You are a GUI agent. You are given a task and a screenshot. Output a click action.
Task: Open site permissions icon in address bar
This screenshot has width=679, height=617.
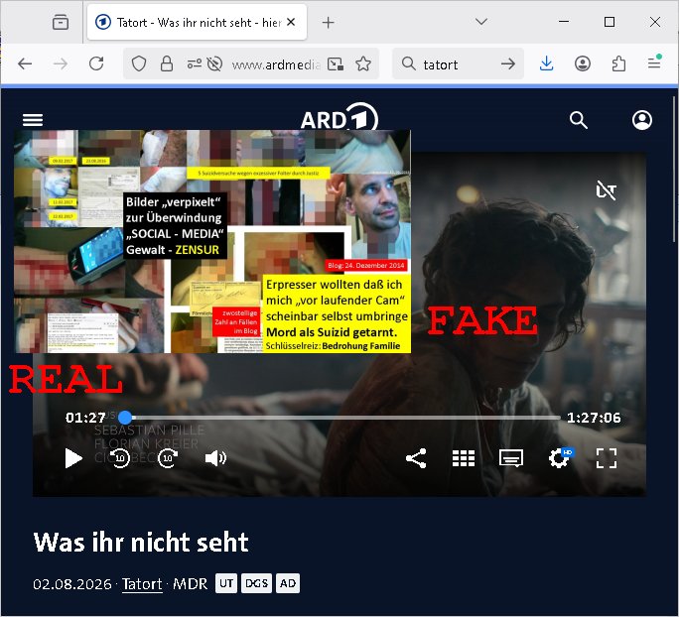pos(194,64)
